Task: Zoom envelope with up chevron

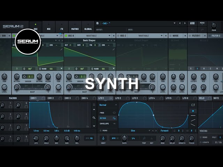Action: [94, 110]
